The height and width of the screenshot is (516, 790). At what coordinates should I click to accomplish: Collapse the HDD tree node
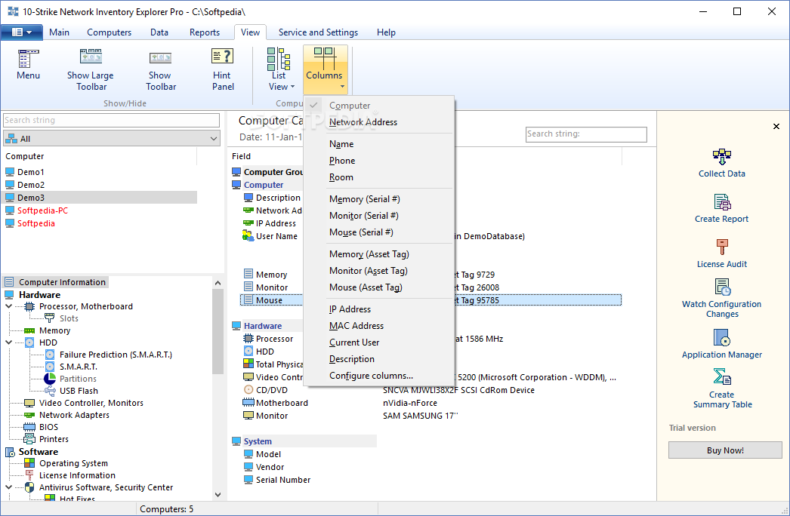9,342
